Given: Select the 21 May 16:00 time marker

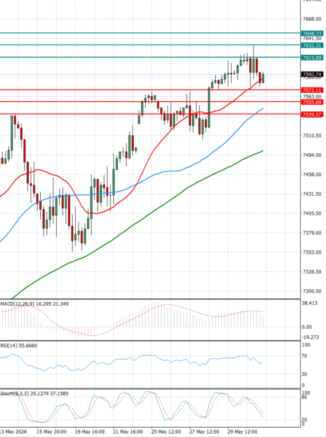Looking at the screenshot, I should click(x=128, y=432).
